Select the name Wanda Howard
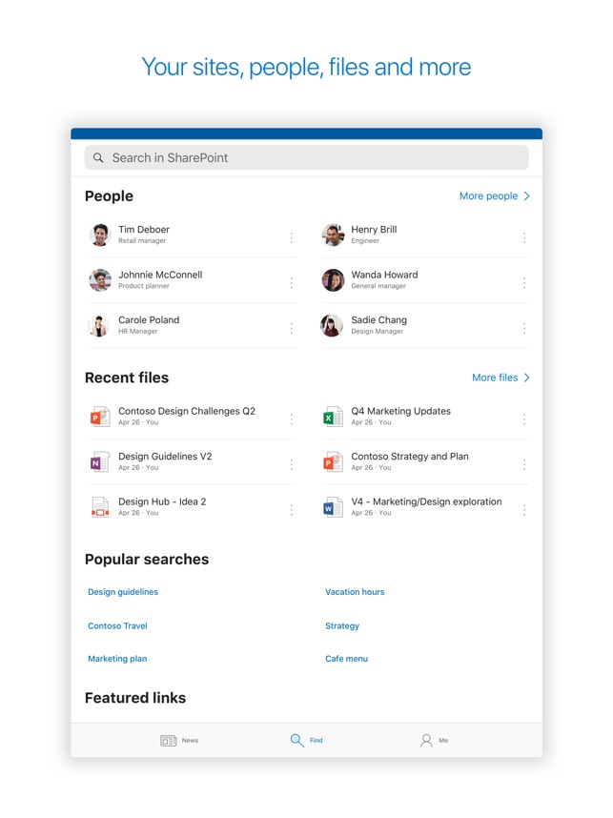The width and height of the screenshot is (613, 818). pos(384,275)
